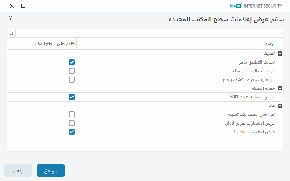290x181 pixels.
Task: Select تحذيرات حماية شبكة WiFi row text
Action: coord(252,97)
